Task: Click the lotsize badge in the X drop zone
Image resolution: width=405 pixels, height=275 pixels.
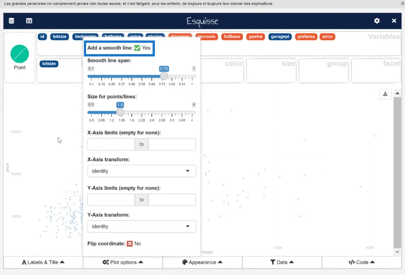Action: point(49,64)
